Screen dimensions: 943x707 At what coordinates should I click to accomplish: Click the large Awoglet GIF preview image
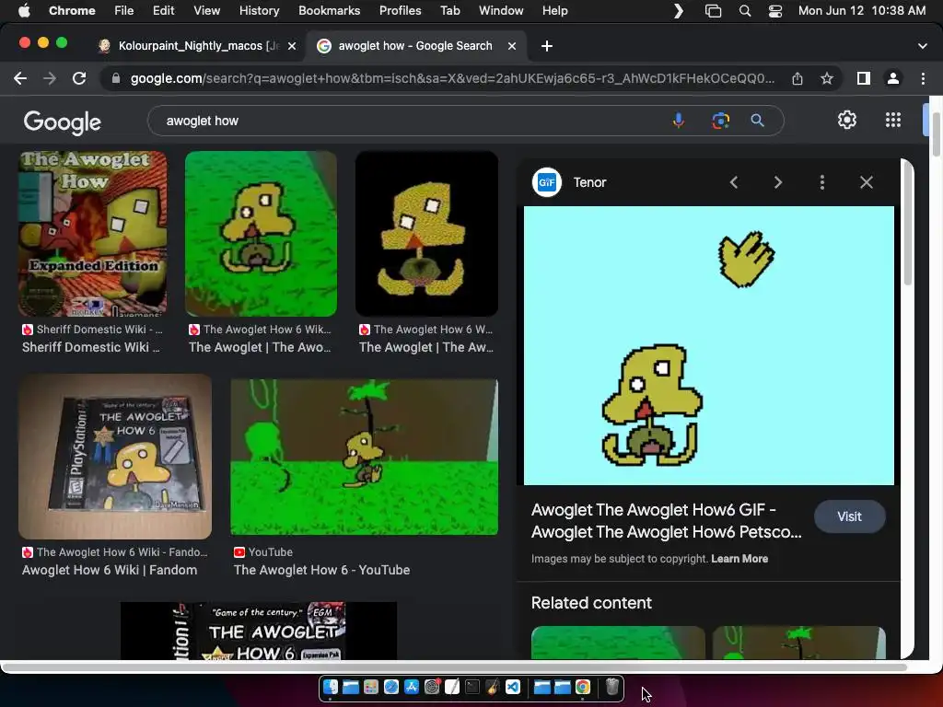[x=708, y=346]
